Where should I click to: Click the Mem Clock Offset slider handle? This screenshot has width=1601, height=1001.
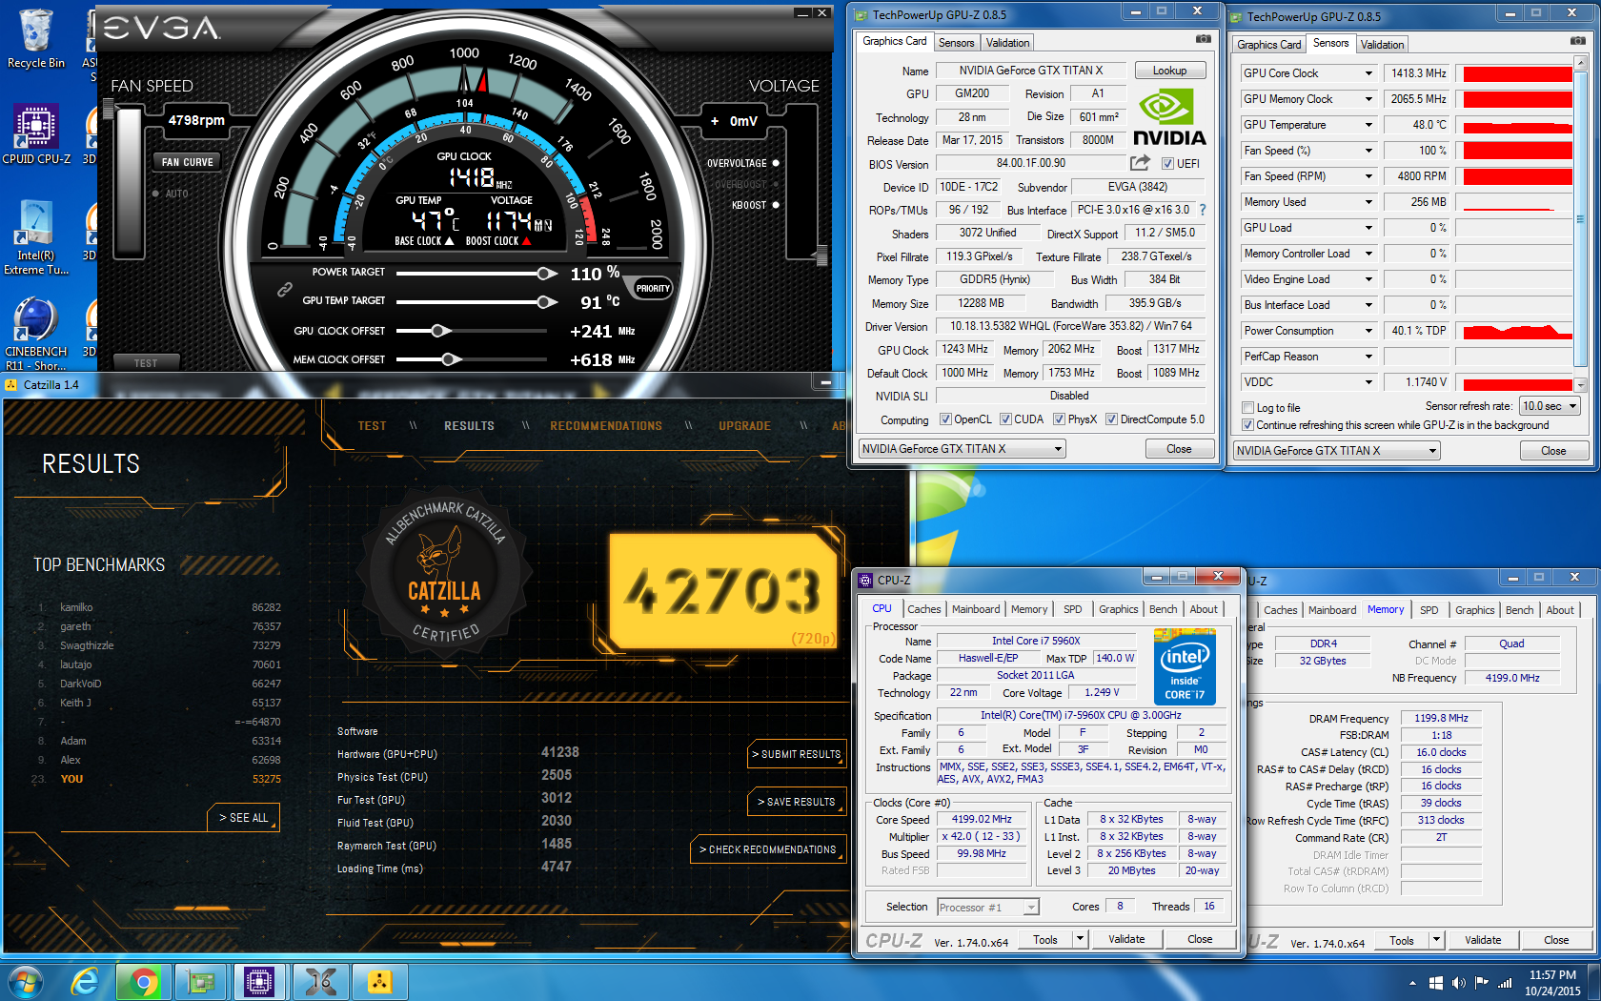[x=452, y=359]
